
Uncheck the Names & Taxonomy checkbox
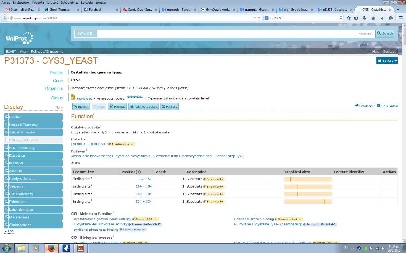pos(7,124)
